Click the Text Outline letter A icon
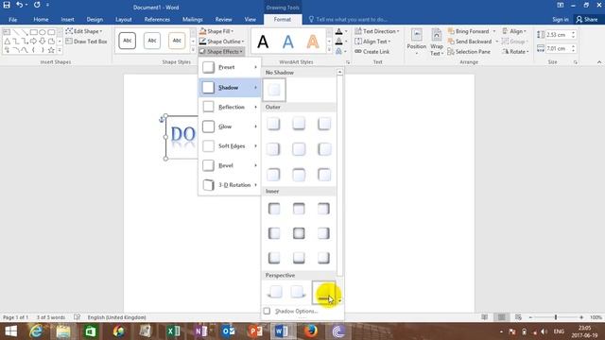The image size is (605, 340). 338,42
